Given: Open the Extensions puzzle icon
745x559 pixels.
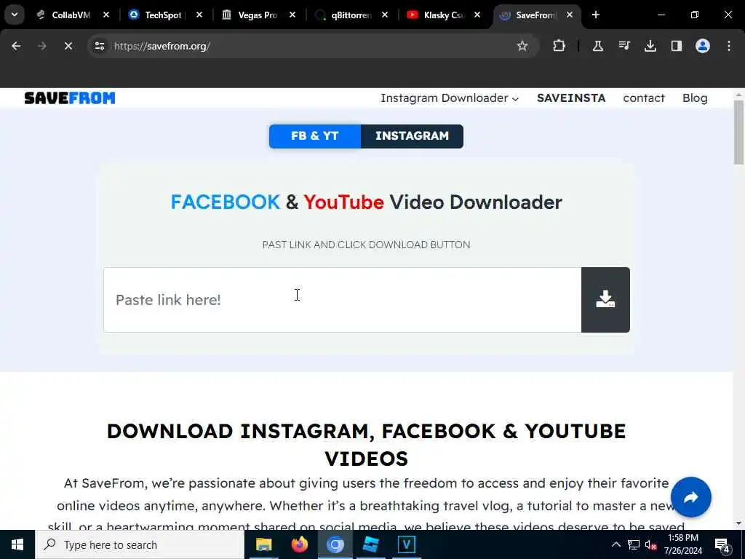Looking at the screenshot, I should click(559, 46).
